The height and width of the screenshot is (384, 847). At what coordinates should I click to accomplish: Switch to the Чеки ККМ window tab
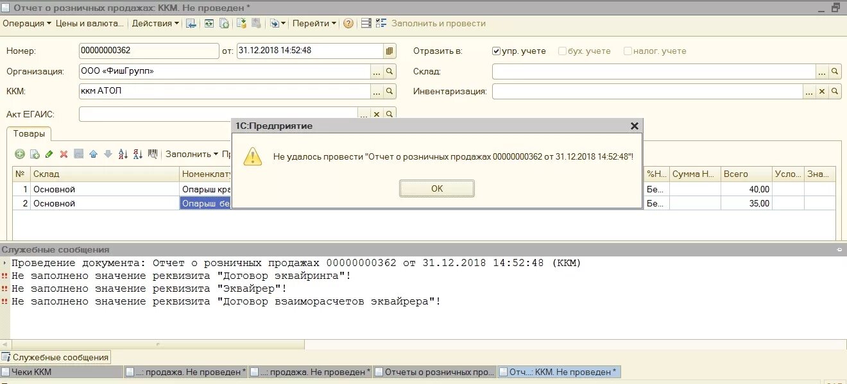tap(62, 372)
